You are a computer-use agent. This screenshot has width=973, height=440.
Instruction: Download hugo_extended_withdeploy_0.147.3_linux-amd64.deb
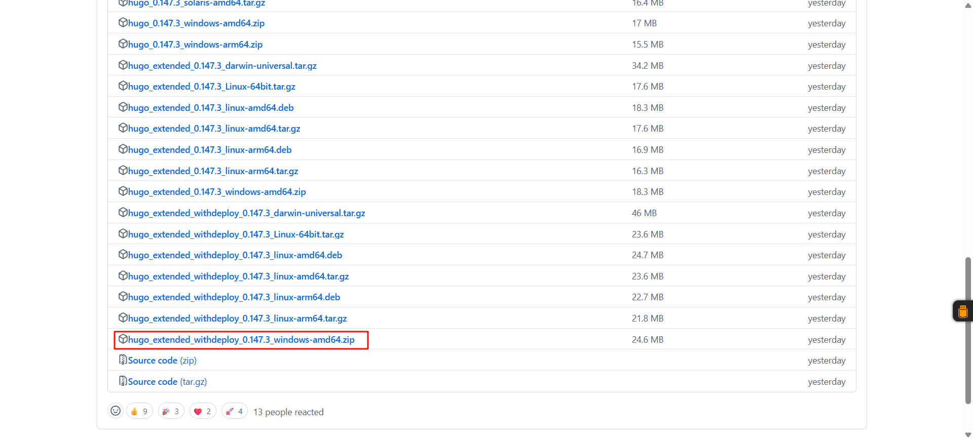click(x=235, y=255)
